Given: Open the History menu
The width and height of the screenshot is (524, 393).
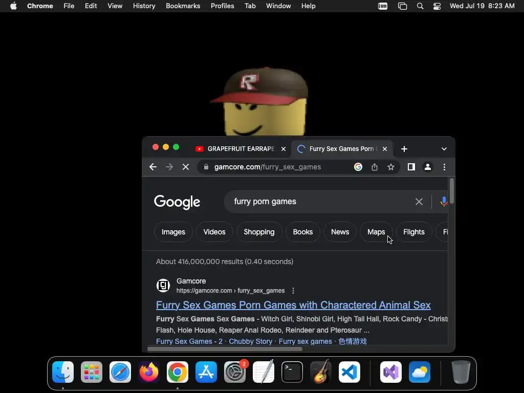Looking at the screenshot, I should point(144,6).
